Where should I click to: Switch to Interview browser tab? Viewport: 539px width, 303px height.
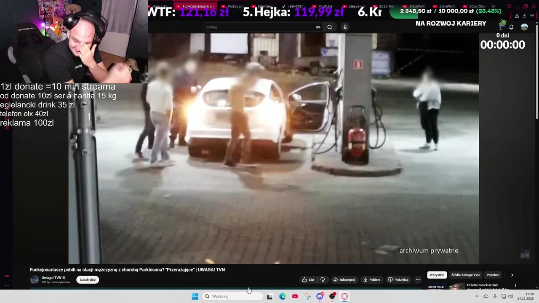pyautogui.click(x=263, y=6)
